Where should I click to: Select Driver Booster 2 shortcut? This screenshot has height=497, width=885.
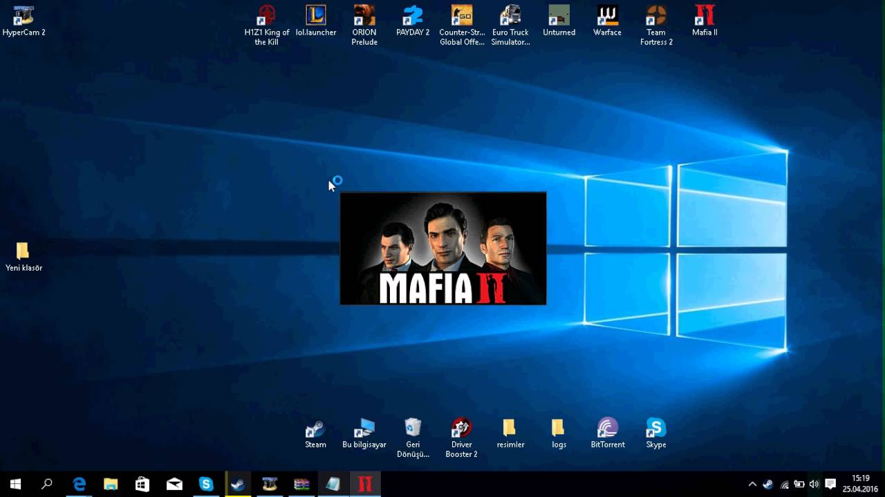point(461,438)
